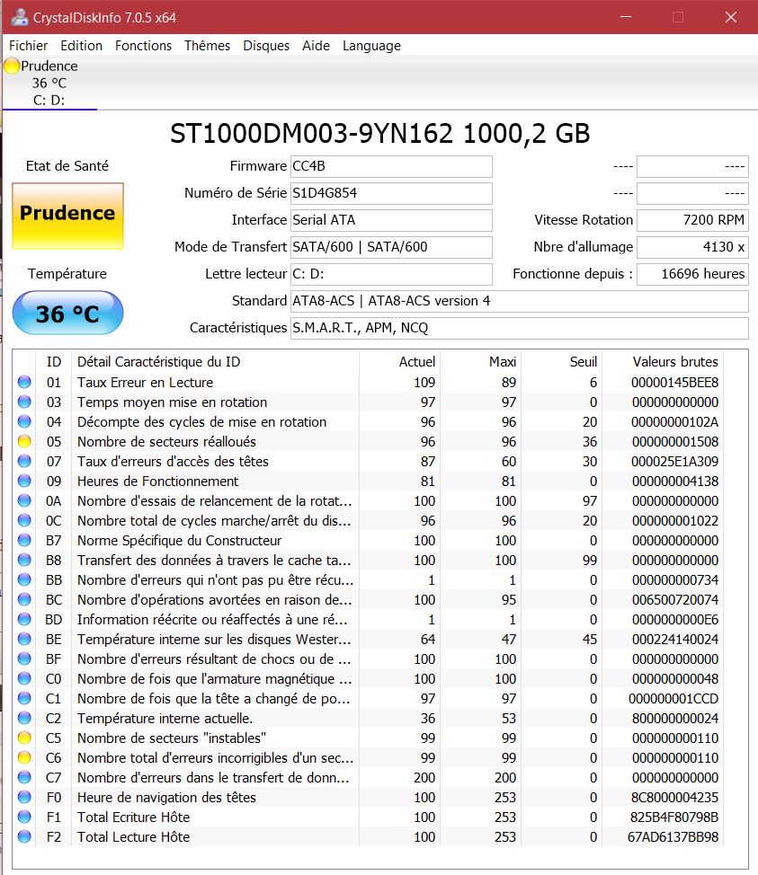Open the Language menu
Screen dimensions: 758x875
pos(371,46)
